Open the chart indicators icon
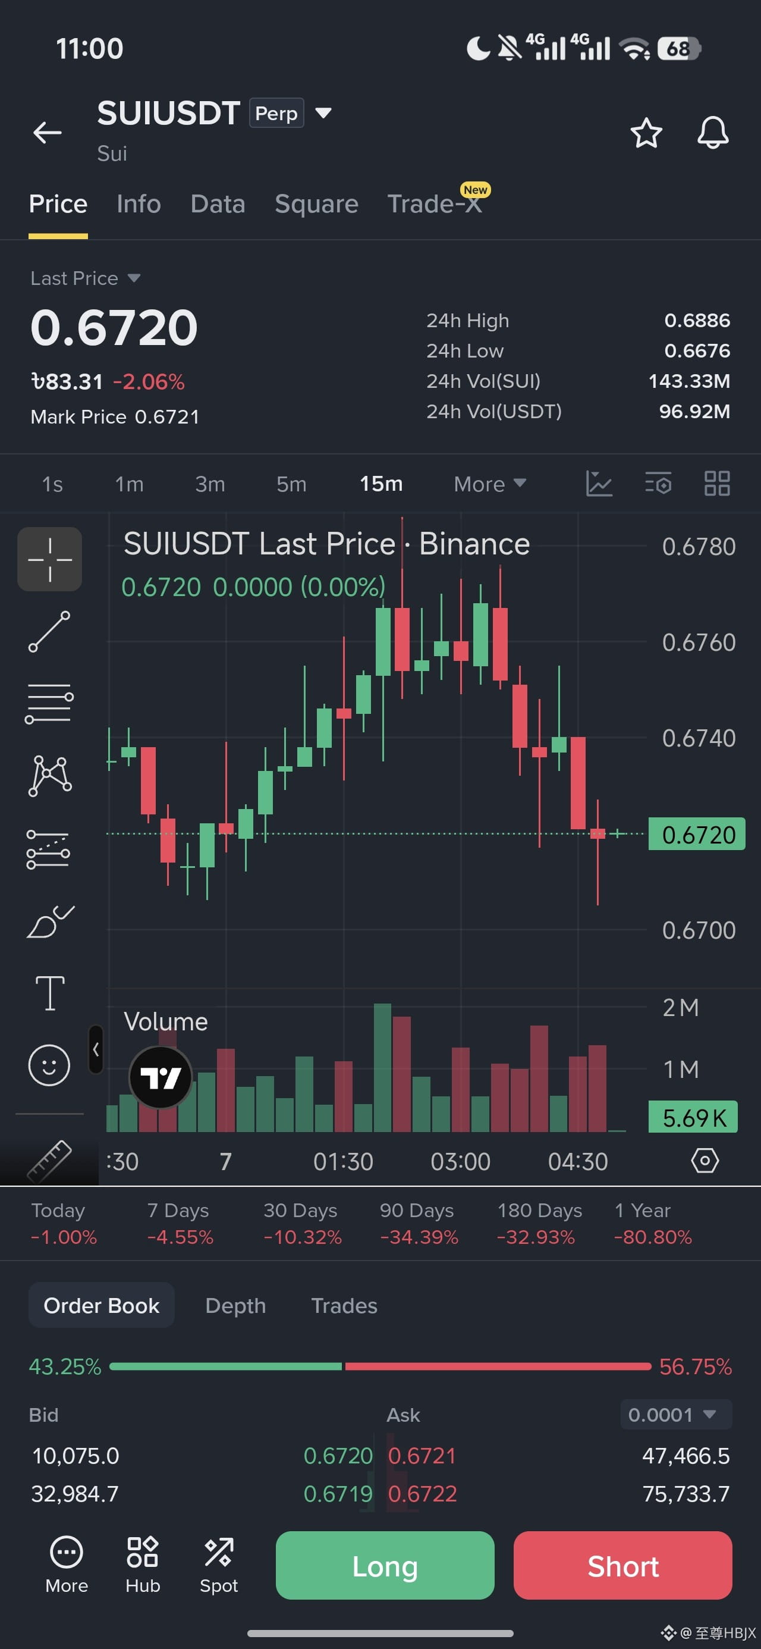The image size is (761, 1649). click(599, 483)
